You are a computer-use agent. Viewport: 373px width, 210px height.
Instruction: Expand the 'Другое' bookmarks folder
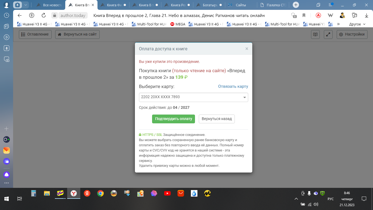tap(357, 24)
